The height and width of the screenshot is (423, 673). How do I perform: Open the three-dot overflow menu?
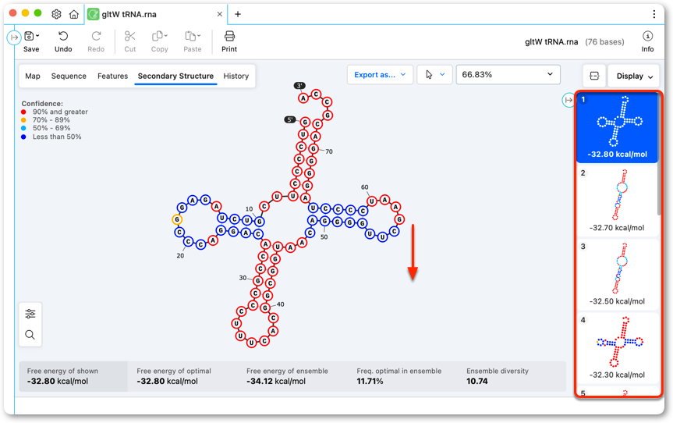pyautogui.click(x=654, y=14)
